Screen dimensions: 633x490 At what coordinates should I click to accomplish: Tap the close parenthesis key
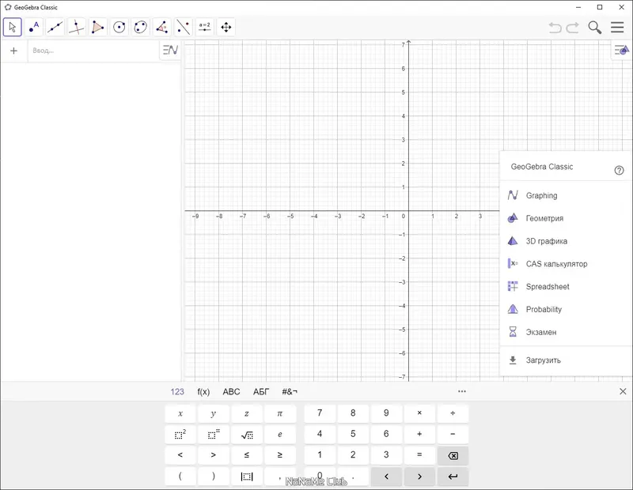click(213, 477)
